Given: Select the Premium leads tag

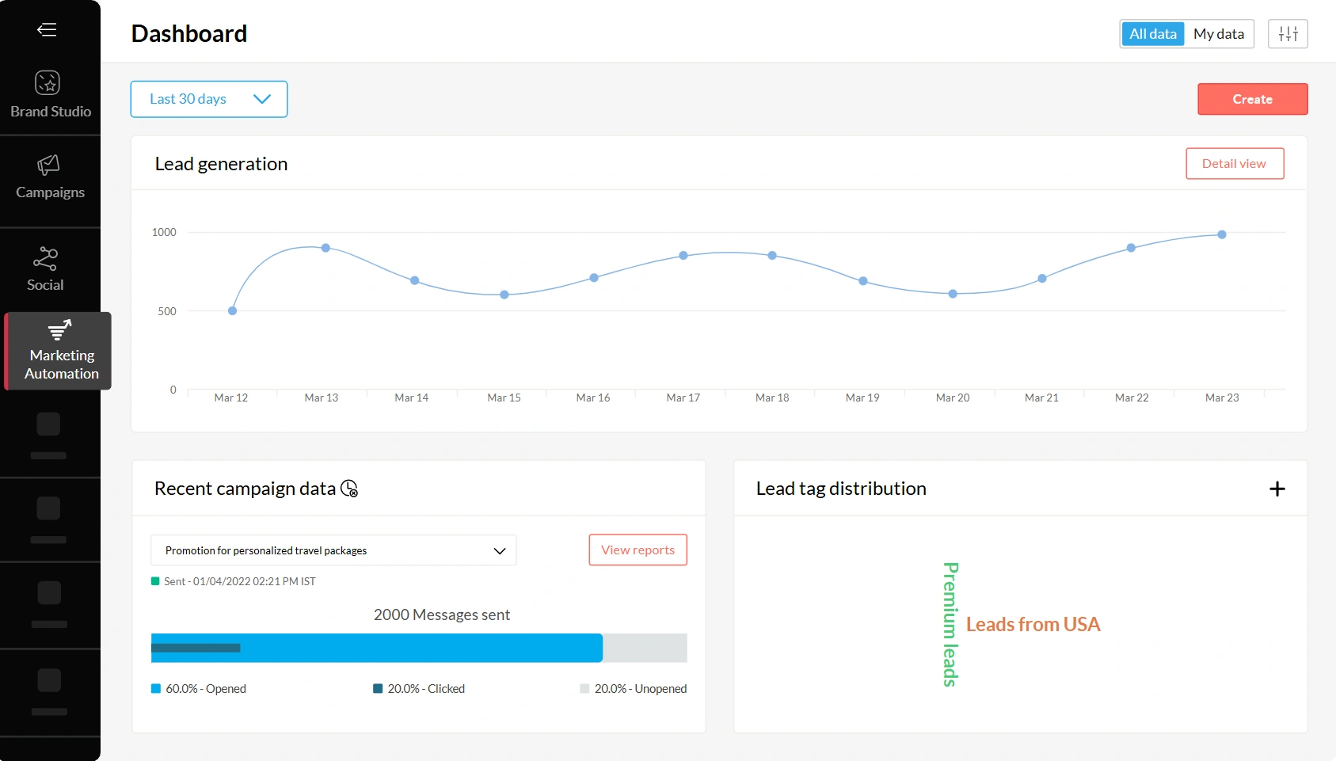Looking at the screenshot, I should [951, 624].
